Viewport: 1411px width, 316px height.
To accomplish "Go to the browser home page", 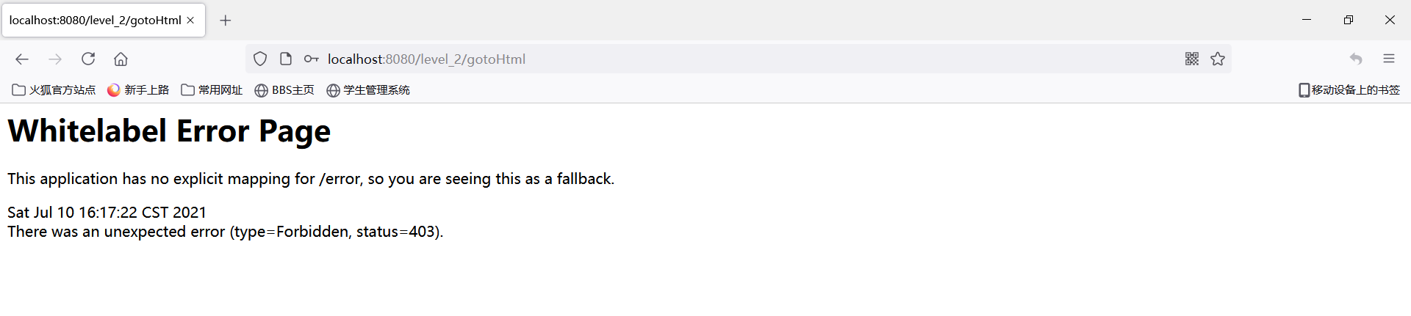I will (x=121, y=59).
